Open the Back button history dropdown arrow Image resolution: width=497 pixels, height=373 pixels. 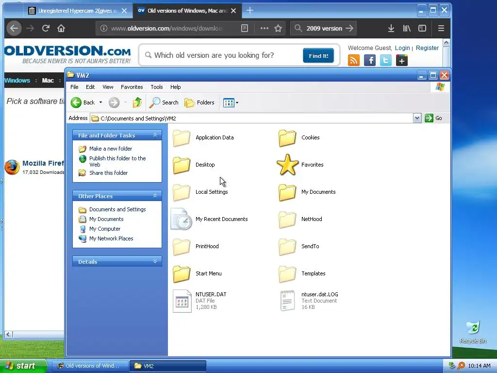[101, 102]
